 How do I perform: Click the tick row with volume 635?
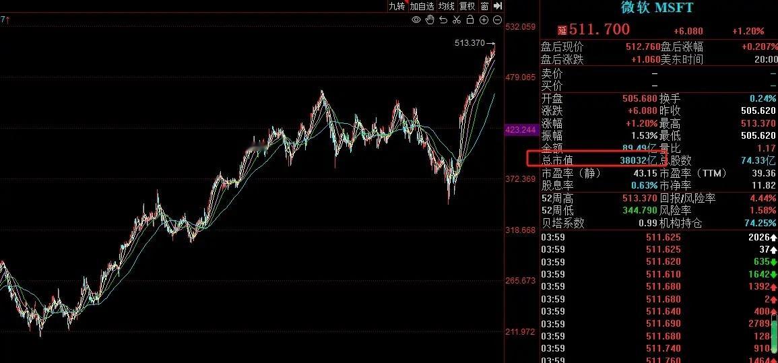click(659, 262)
